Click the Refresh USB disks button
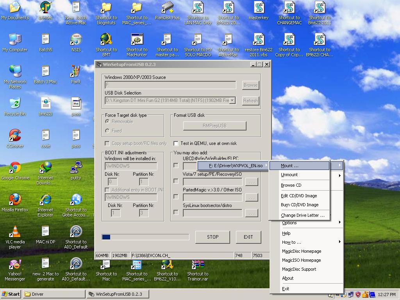Screen dimensions: 400x300 click(x=250, y=101)
